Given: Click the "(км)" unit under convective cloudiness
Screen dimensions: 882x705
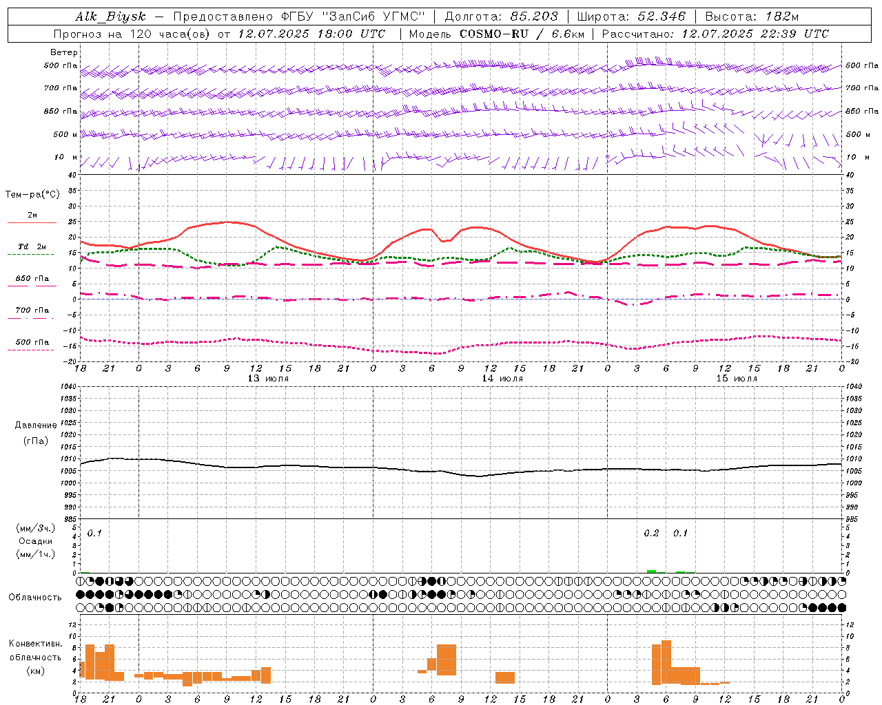Looking at the screenshot, I should [x=36, y=671].
